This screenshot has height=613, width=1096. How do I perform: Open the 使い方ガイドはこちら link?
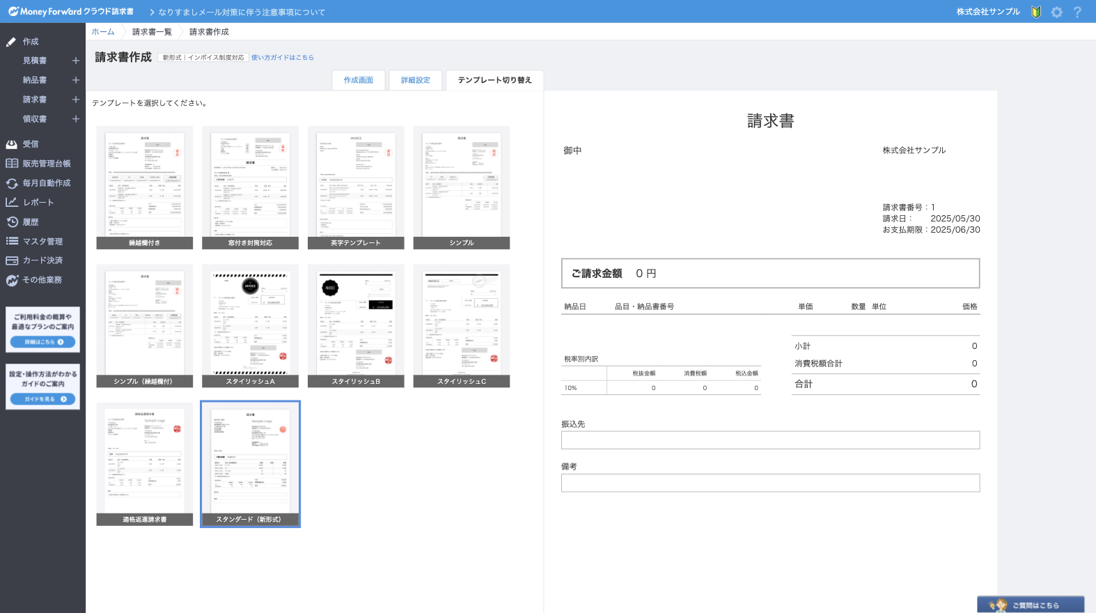282,58
